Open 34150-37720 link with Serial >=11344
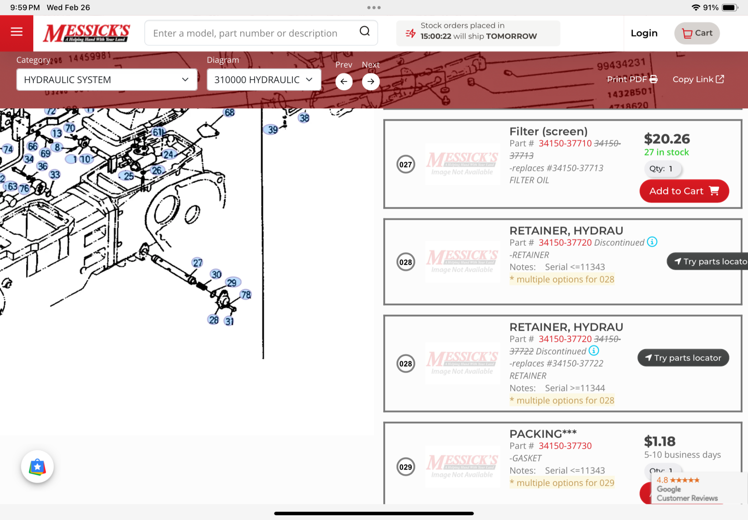Image resolution: width=748 pixels, height=520 pixels. (x=565, y=339)
